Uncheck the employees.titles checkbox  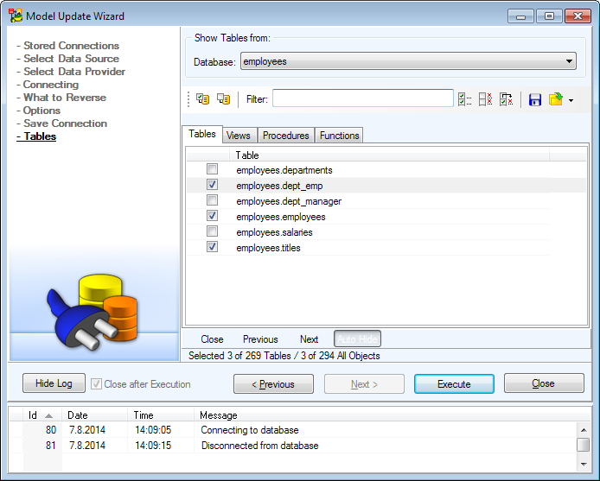[x=212, y=247]
